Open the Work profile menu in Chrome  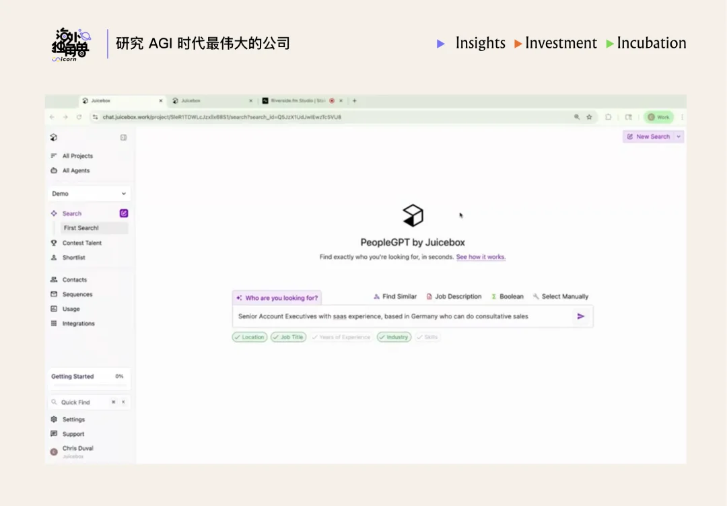[x=658, y=116]
